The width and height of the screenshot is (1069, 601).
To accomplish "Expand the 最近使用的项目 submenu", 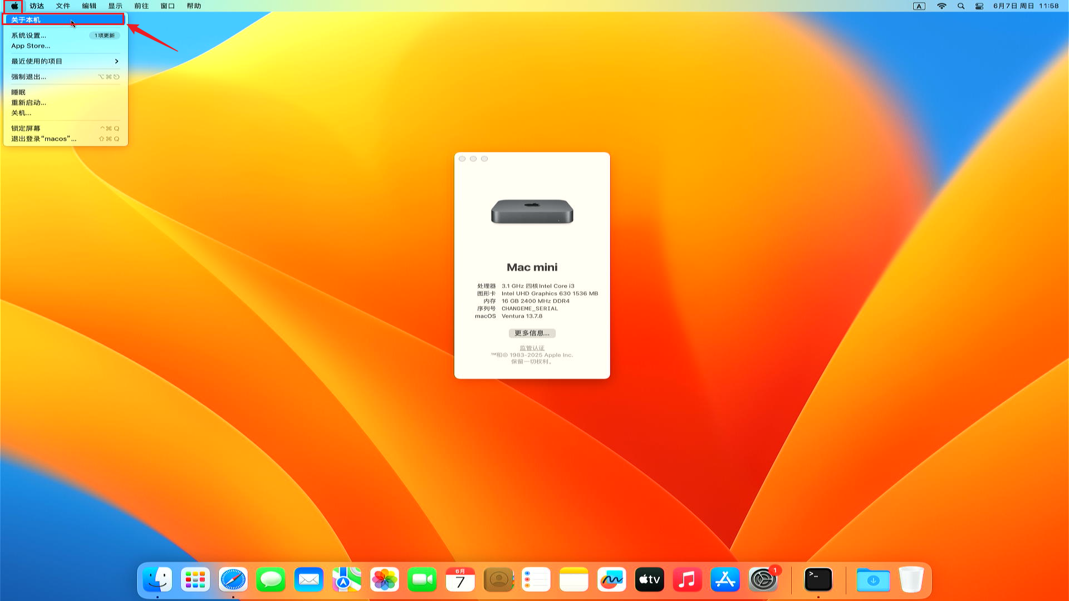I will pos(66,61).
